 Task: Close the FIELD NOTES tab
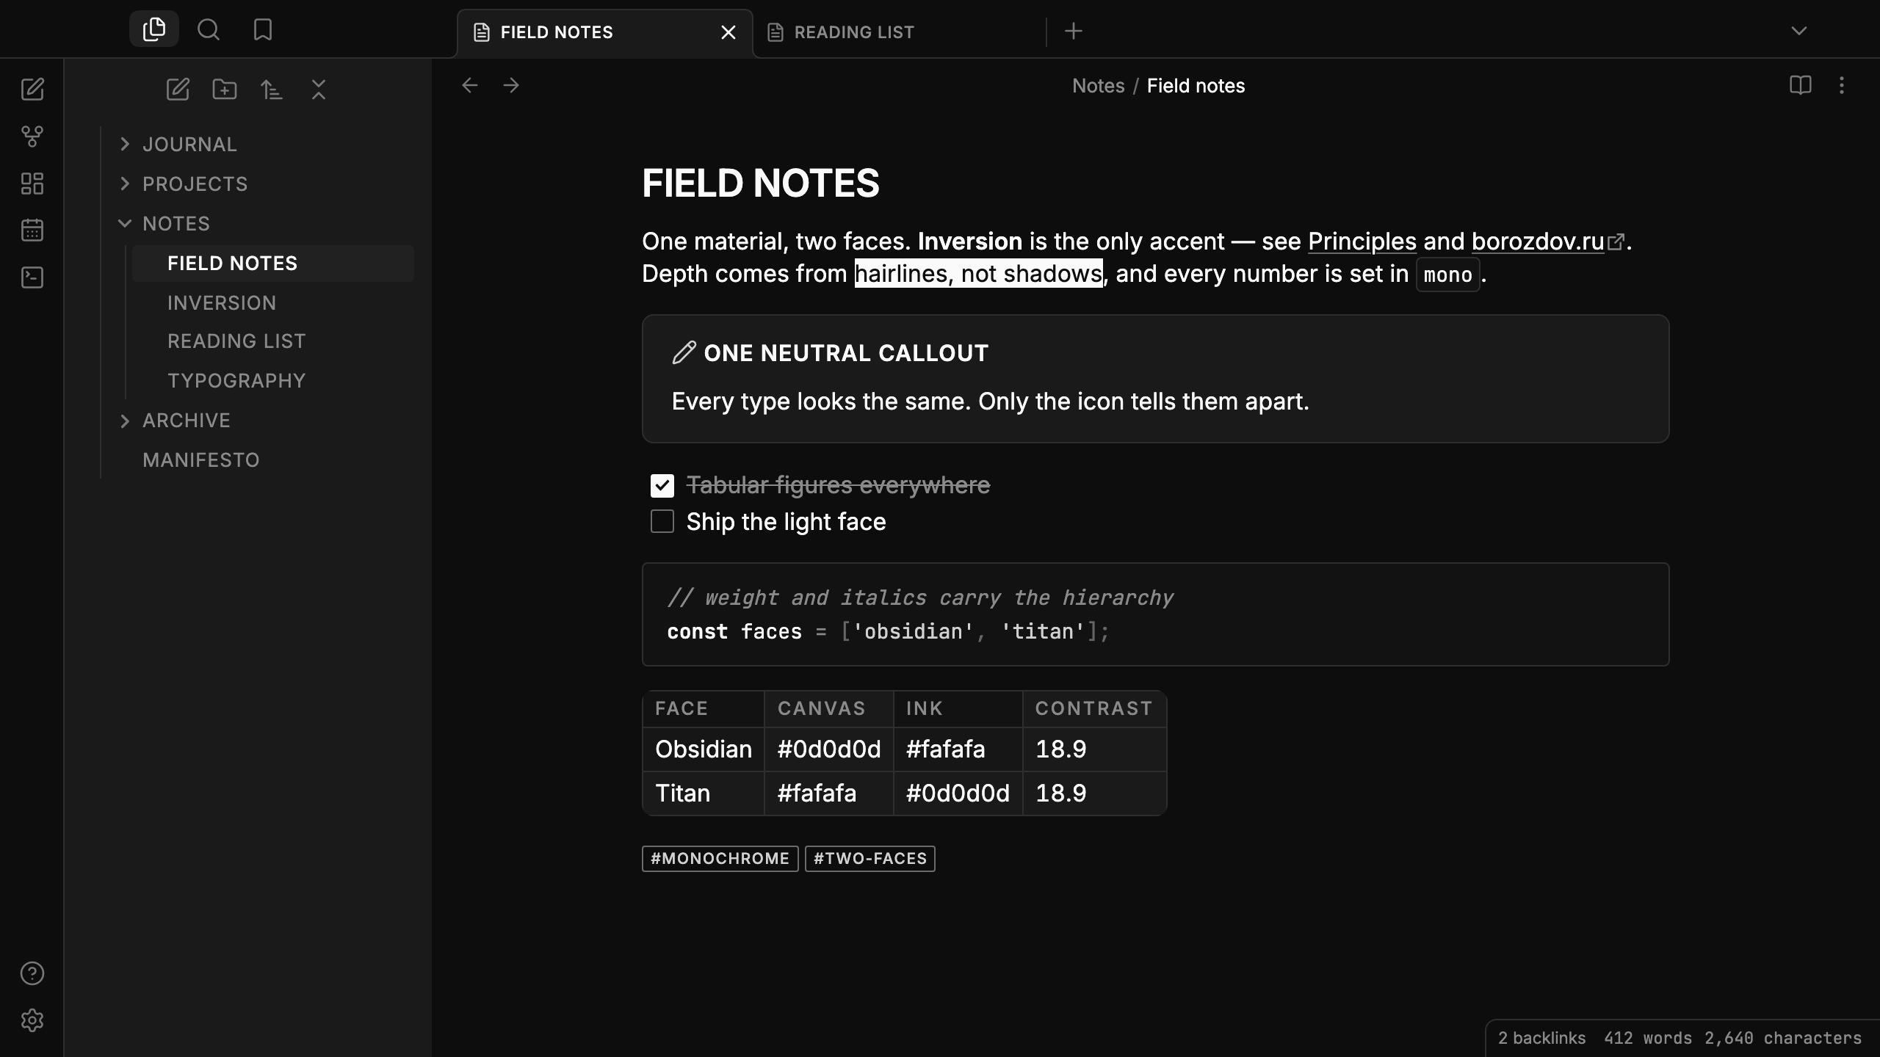pyautogui.click(x=728, y=32)
